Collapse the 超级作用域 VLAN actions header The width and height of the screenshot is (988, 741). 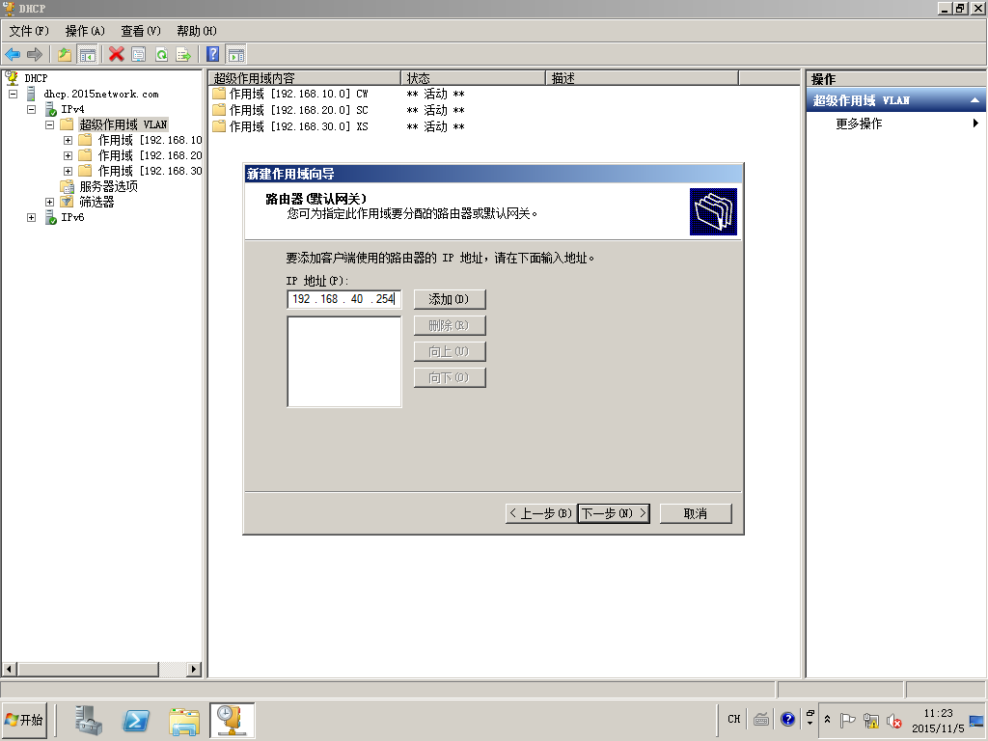(x=974, y=100)
